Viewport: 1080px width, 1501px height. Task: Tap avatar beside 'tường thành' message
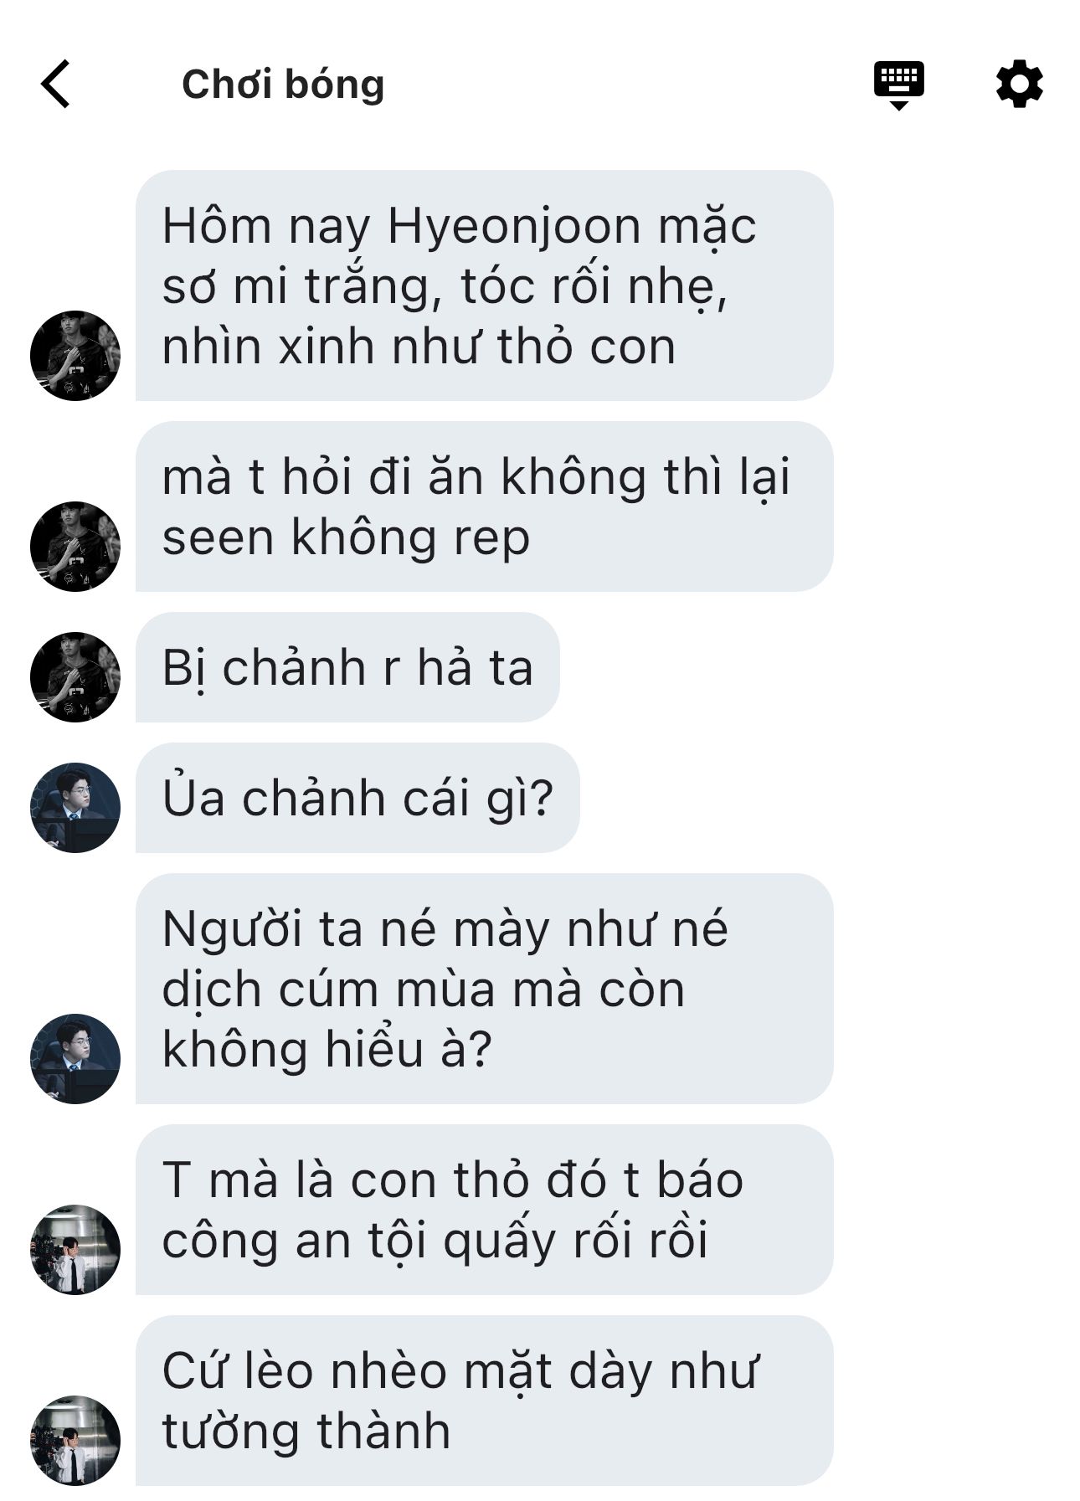coord(75,1441)
